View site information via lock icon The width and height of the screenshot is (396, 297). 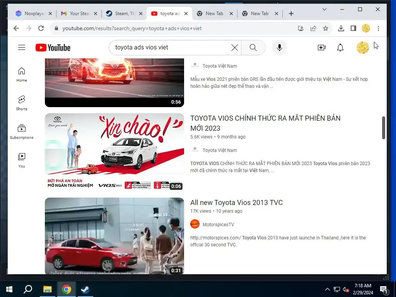(x=56, y=28)
